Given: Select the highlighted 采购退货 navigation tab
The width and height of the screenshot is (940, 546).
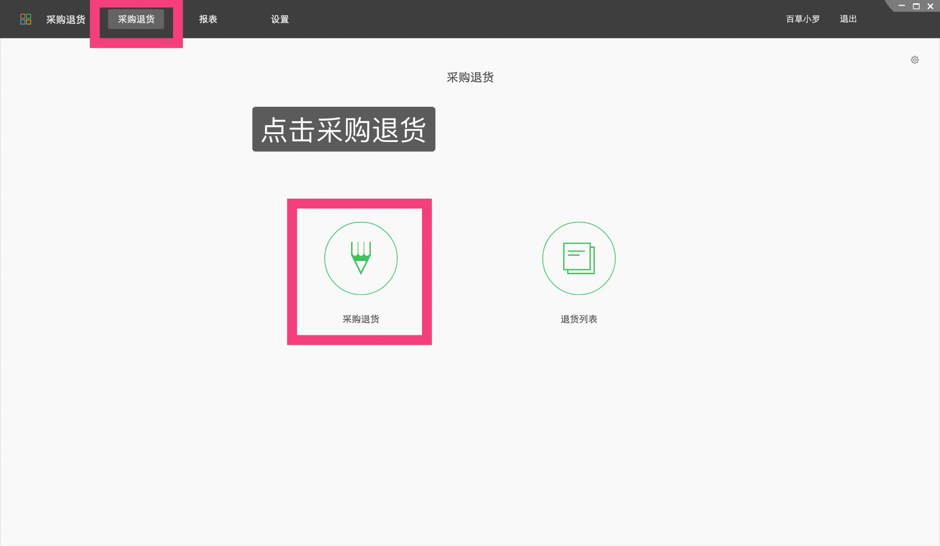Looking at the screenshot, I should (135, 19).
